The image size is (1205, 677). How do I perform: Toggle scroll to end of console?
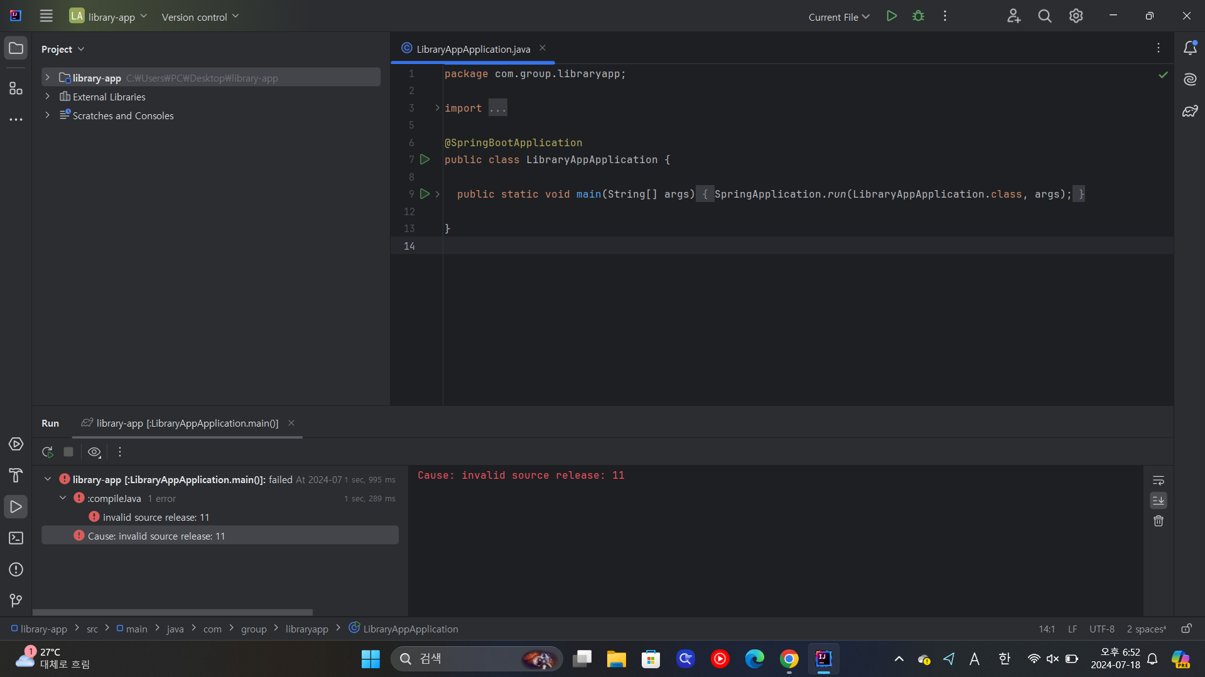[1159, 501]
